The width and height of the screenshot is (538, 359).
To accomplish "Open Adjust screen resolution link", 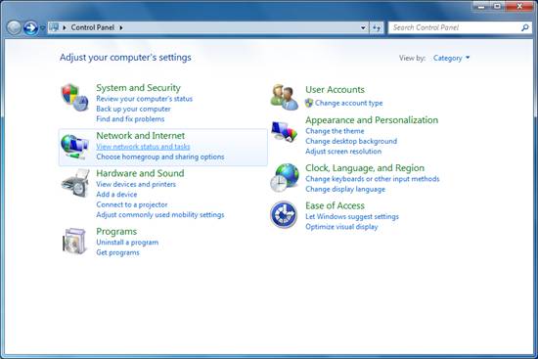I will [x=343, y=152].
